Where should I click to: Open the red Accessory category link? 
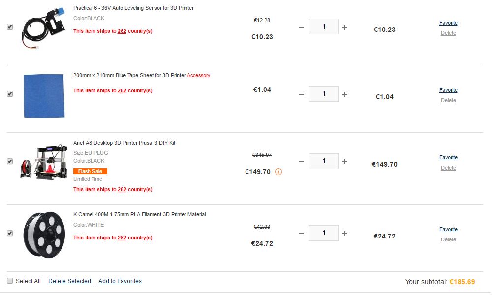click(x=198, y=75)
